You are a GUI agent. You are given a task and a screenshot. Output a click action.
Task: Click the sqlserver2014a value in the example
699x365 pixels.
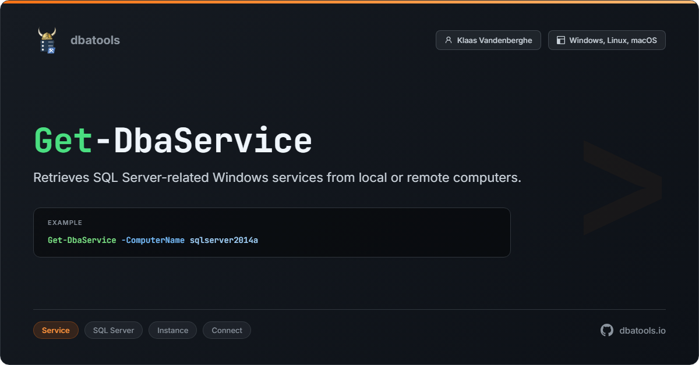(x=224, y=240)
